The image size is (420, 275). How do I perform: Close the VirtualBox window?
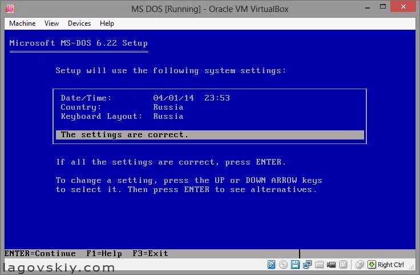click(x=403, y=6)
